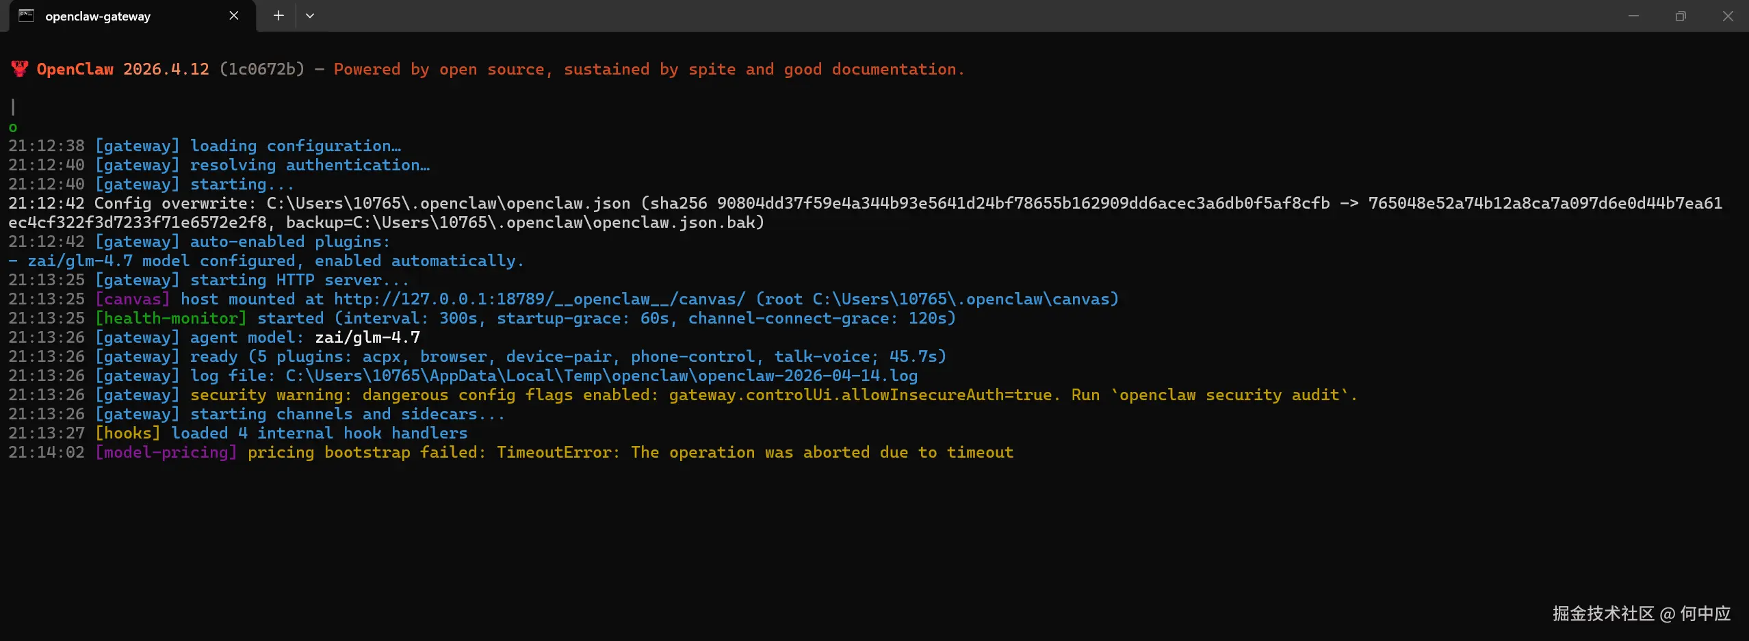Click the `openclaw security audit` command text
This screenshot has height=641, width=1749.
[1230, 395]
